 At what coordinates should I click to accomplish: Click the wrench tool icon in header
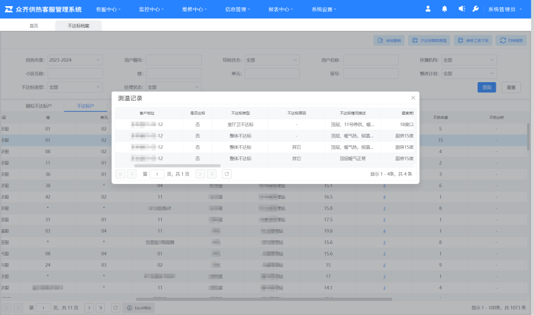[475, 9]
